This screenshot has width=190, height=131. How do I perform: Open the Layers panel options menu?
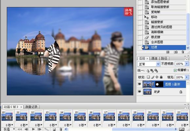pos(187,59)
